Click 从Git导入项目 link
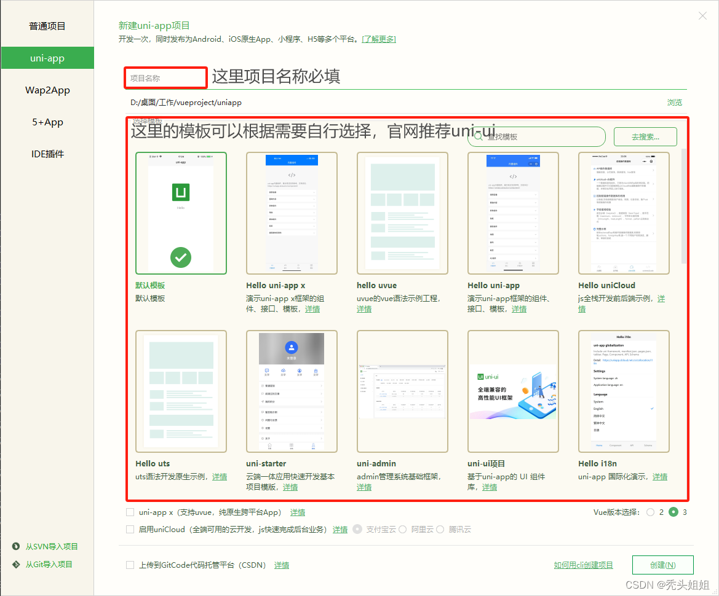719x596 pixels. tap(49, 564)
